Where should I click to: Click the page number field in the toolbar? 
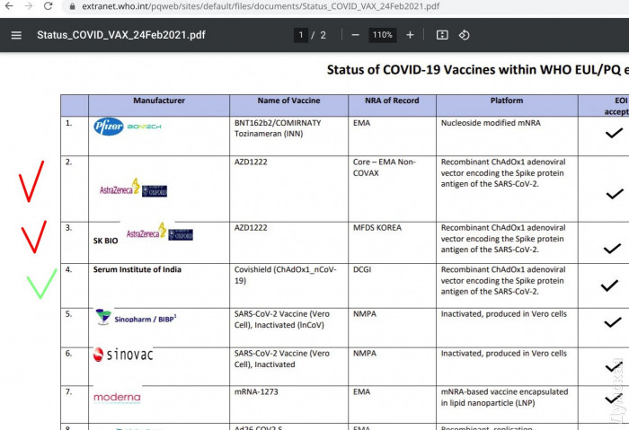point(300,35)
